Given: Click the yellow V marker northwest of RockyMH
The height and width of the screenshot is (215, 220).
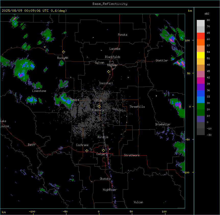Looking at the screenshot, I should point(45,47).
